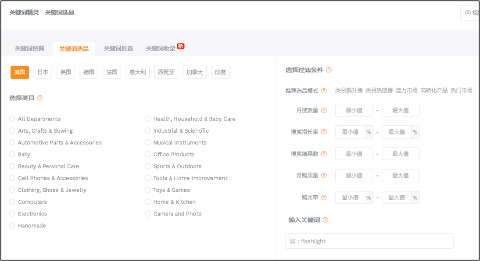Screen dimensions: 480x261
Task: Switch to the 关键词挖掘 tab
Action: tap(29, 49)
